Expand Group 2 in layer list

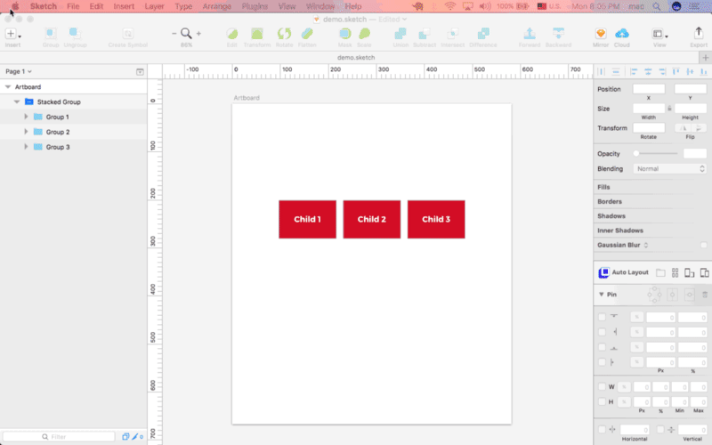[x=26, y=132]
